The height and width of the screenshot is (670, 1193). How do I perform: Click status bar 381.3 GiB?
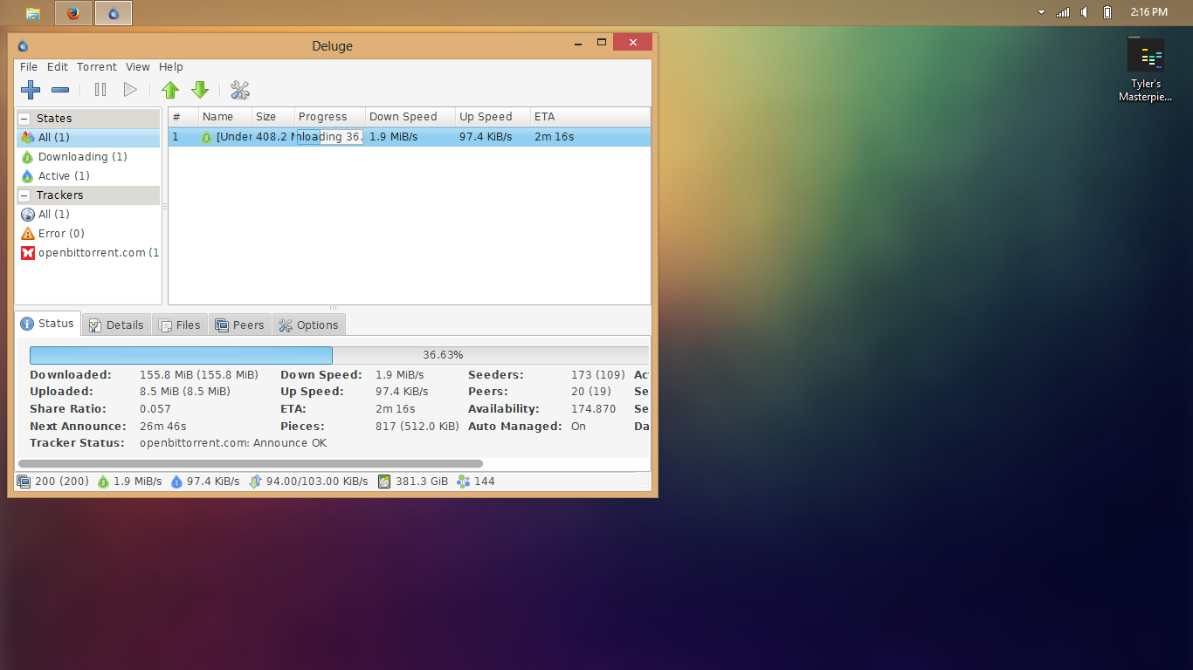coord(422,482)
